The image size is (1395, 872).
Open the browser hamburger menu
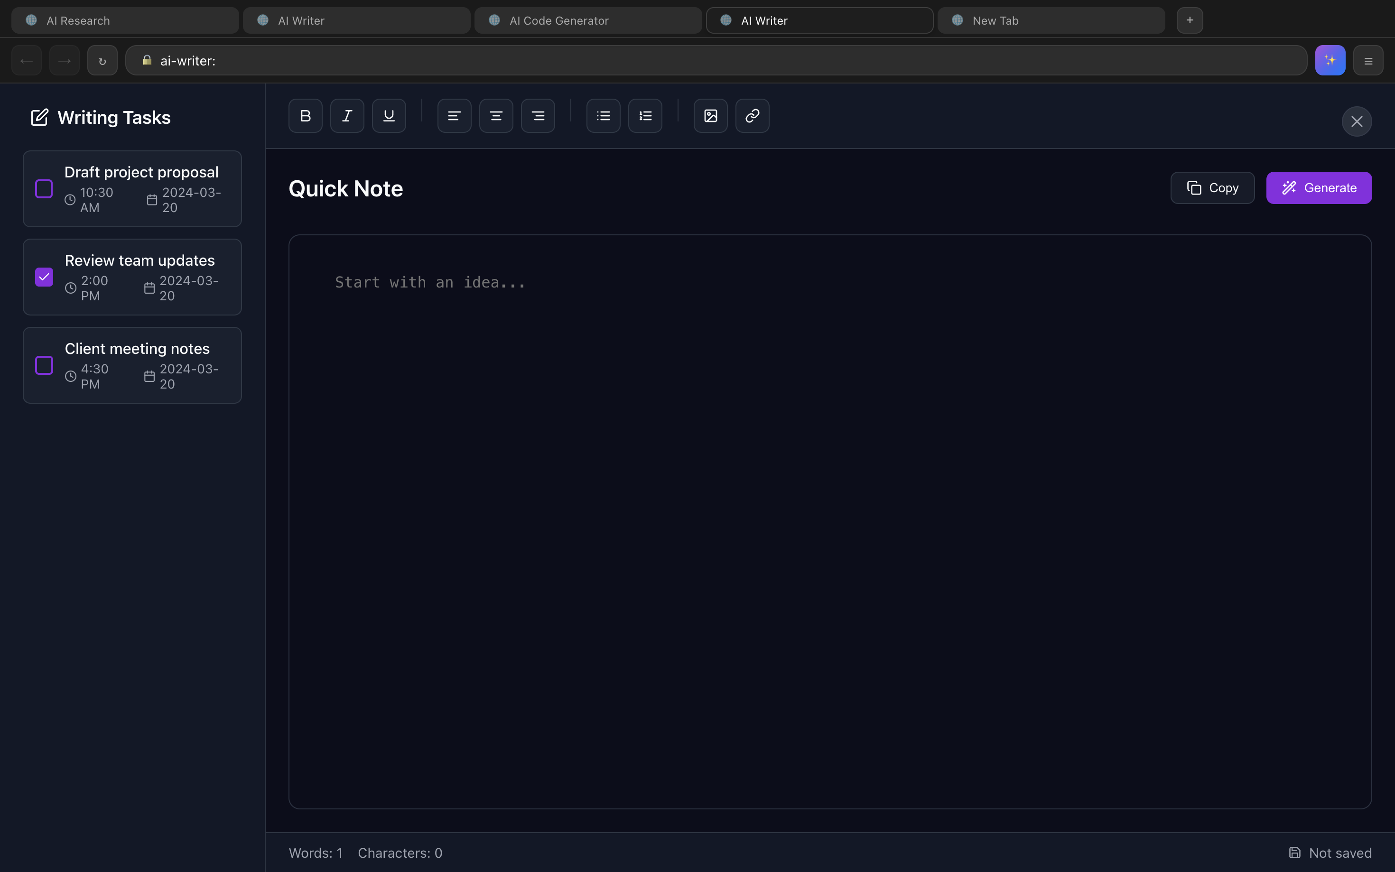1368,61
